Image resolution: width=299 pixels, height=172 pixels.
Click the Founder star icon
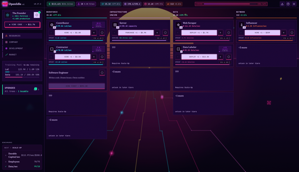point(7,15)
